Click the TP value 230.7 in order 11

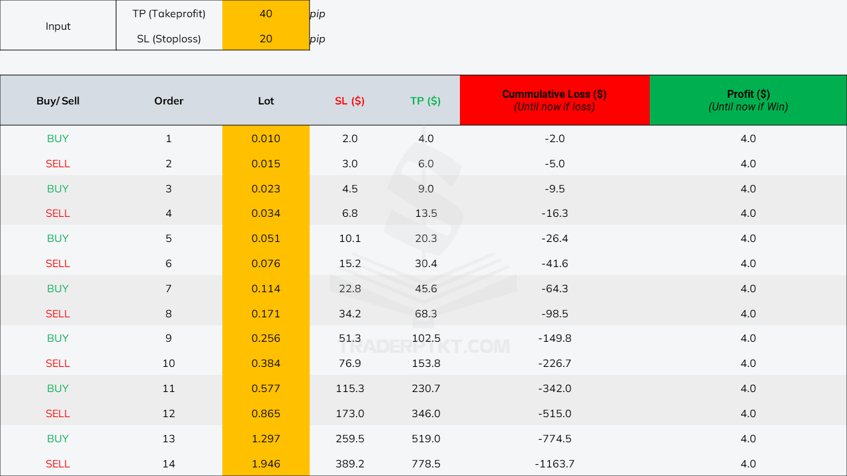click(x=425, y=388)
